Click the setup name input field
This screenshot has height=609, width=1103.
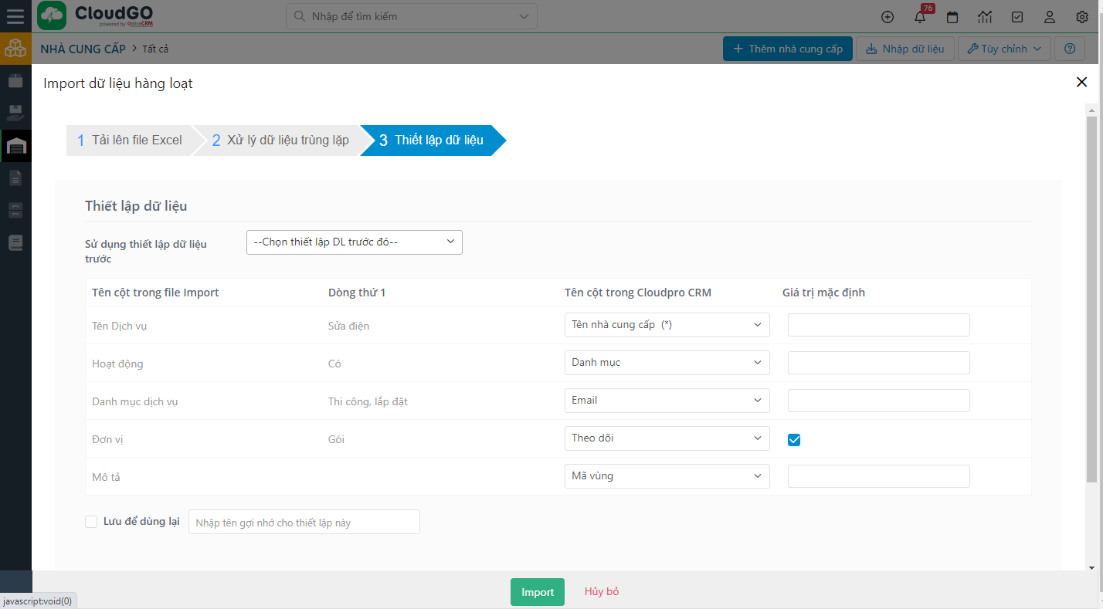coord(304,523)
